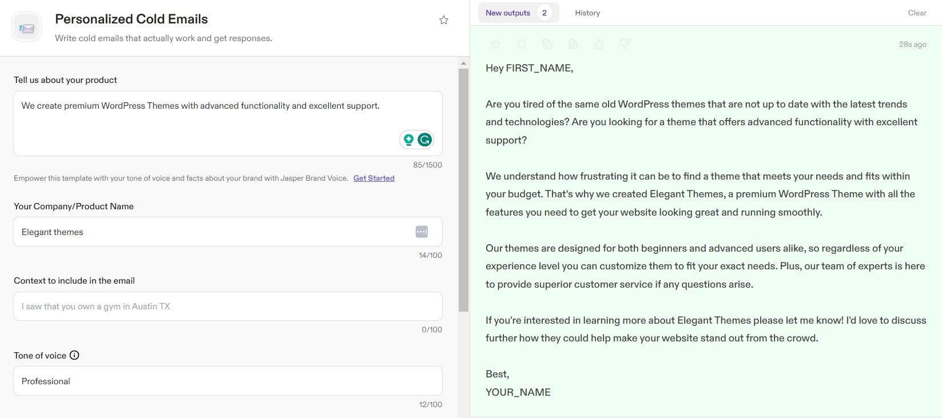Click the green lightbulb suggestion icon

coord(408,140)
